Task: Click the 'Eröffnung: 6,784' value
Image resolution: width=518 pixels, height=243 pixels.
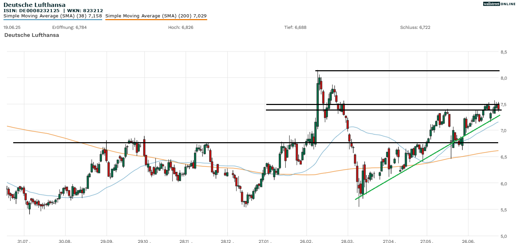Action: [70, 27]
